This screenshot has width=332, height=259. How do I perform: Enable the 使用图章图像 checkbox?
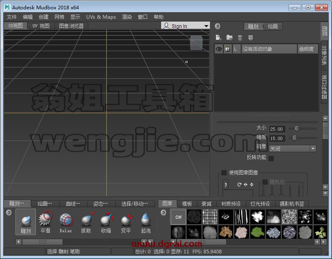click(224, 173)
